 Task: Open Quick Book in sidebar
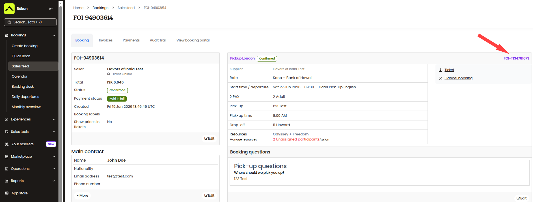21,56
